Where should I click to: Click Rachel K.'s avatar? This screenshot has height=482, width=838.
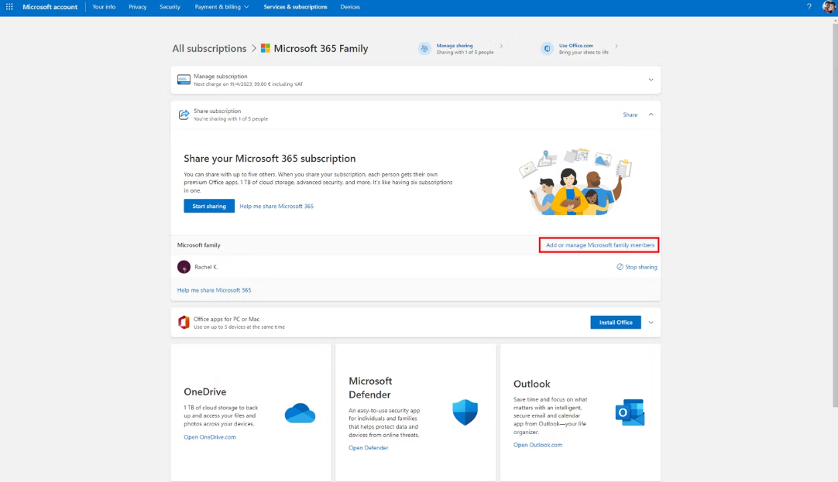(184, 267)
